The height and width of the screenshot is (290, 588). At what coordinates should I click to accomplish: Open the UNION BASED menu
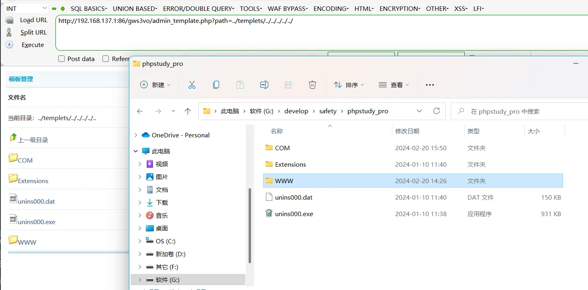click(135, 8)
